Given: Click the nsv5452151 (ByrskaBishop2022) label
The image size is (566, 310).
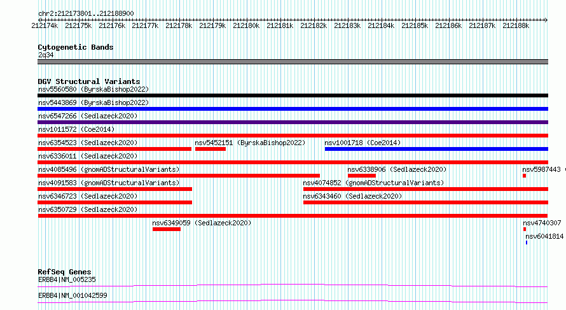Looking at the screenshot, I should (x=250, y=143).
